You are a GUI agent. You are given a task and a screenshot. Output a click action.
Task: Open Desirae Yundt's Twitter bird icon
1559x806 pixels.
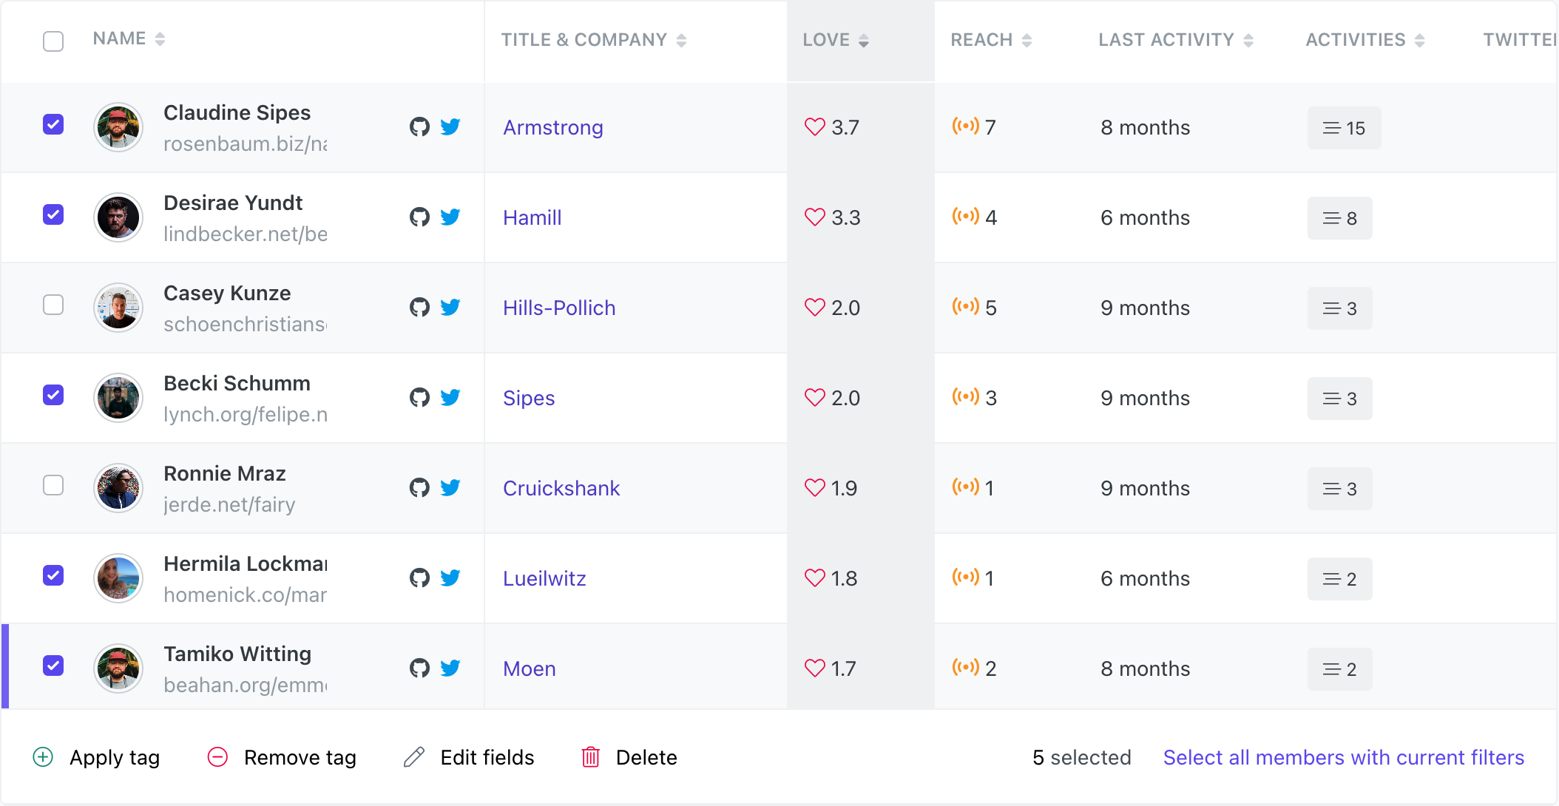tap(450, 217)
